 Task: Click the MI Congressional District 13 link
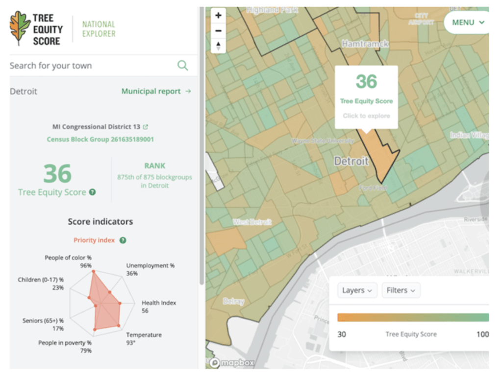pos(97,127)
